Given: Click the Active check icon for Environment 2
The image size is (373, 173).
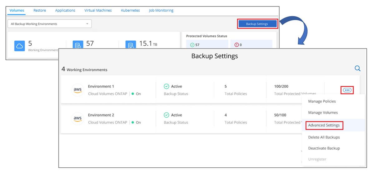Looking at the screenshot, I should coord(166,115).
